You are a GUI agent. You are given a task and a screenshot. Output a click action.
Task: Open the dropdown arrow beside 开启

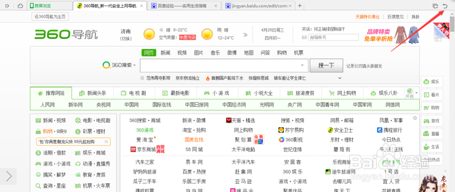(417, 93)
